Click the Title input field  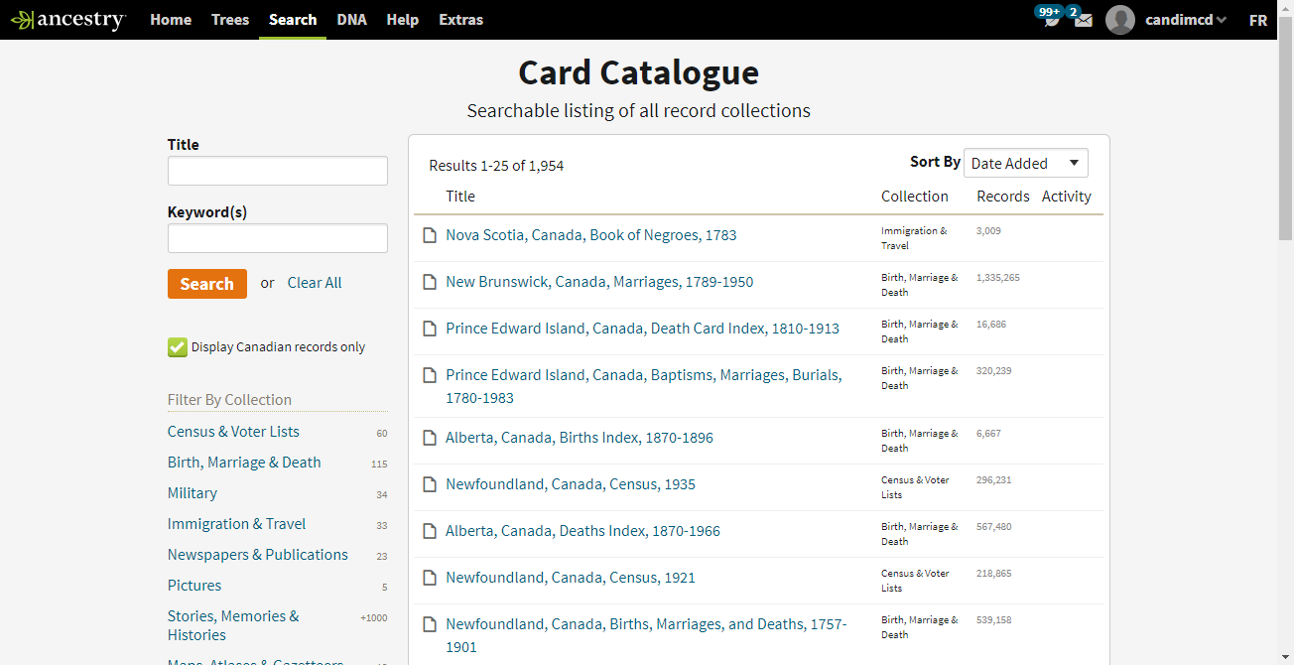pos(278,171)
